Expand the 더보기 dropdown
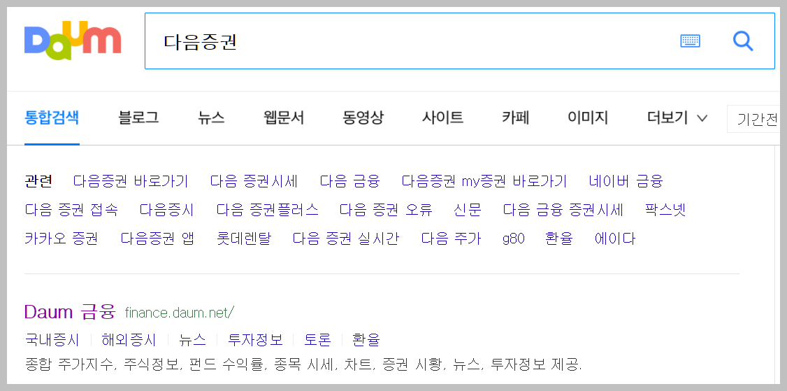This screenshot has width=787, height=391. [x=677, y=118]
